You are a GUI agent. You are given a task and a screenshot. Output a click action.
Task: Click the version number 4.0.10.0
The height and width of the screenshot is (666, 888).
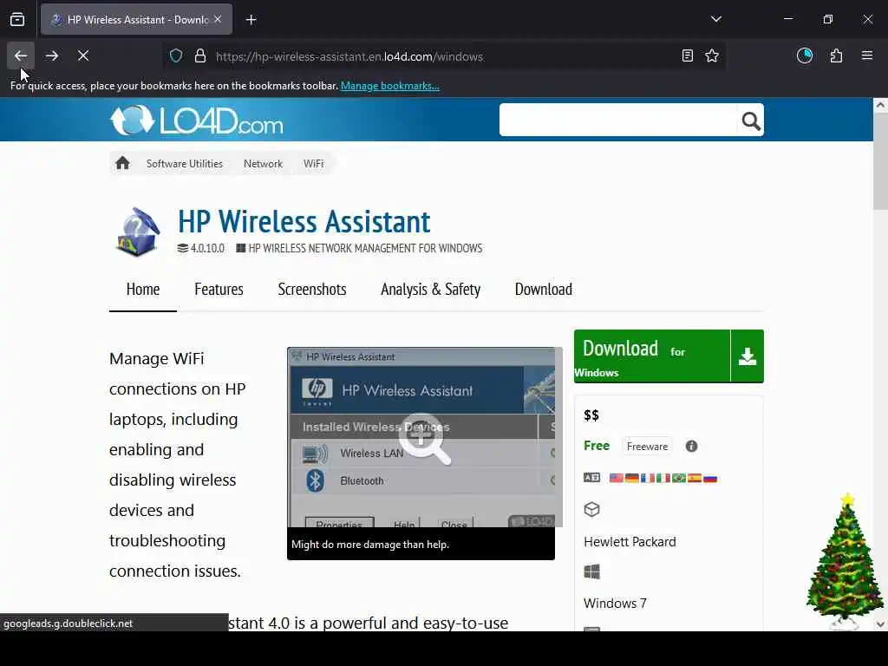(x=207, y=248)
